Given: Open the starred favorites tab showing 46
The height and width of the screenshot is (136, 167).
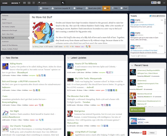Looking at the screenshot, I should (x=106, y=8).
